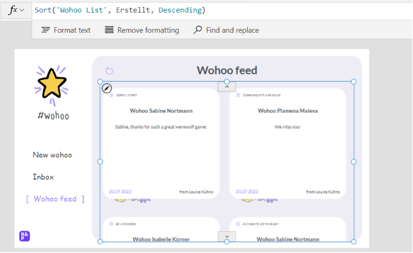Open New wohoo from the side menu
413x253 pixels.
(x=52, y=155)
